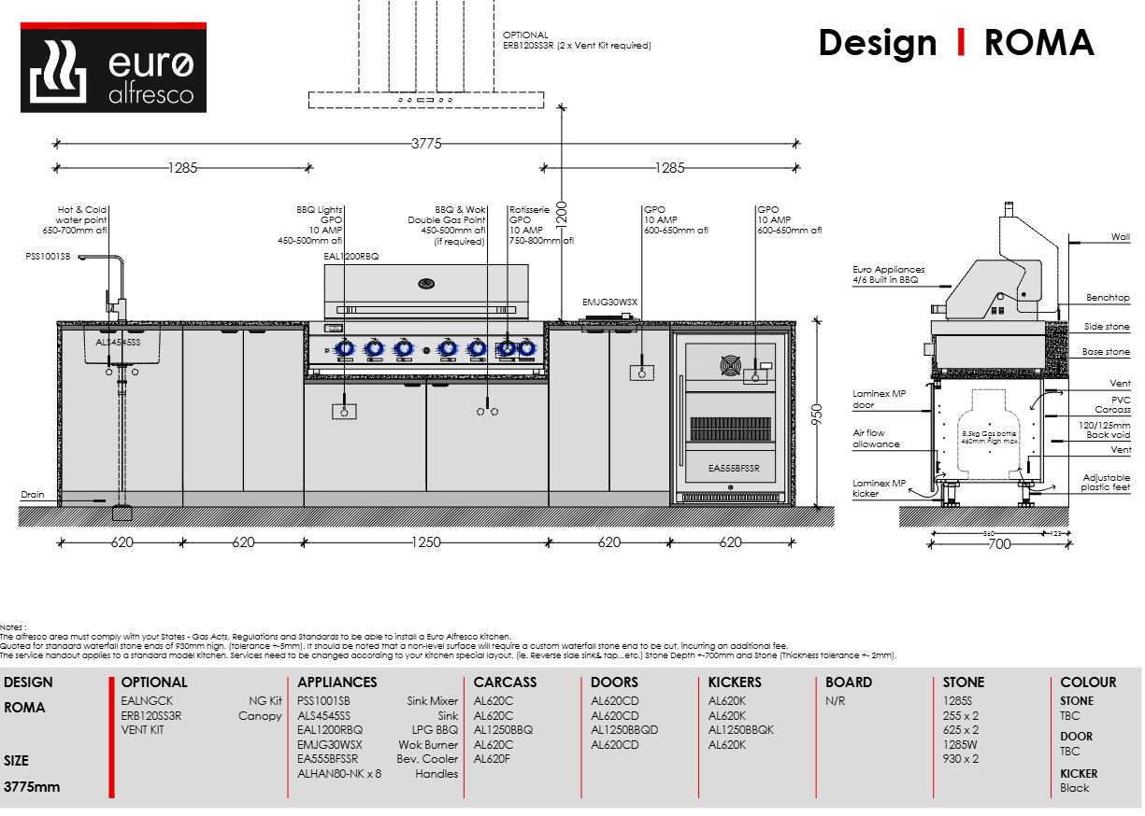The image size is (1145, 816).
Task: Click the Euro Alfresco logo
Action: pyautogui.click(x=113, y=67)
